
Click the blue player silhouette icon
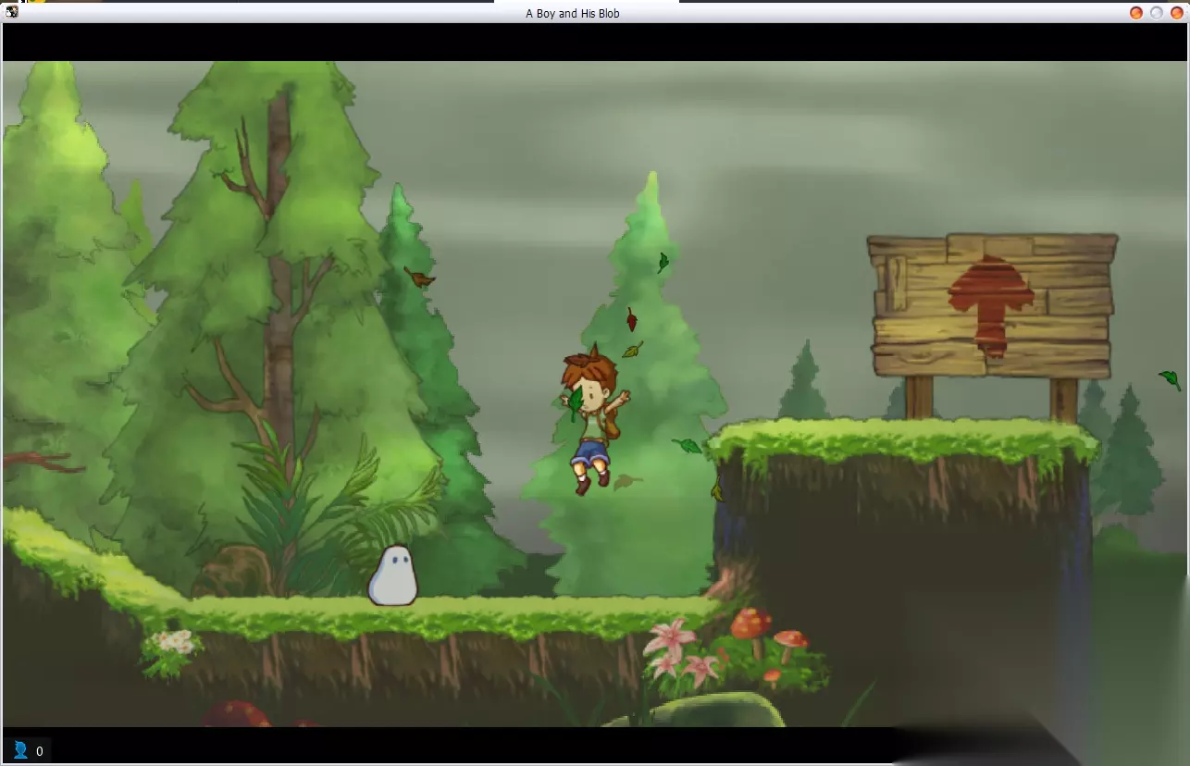pyautogui.click(x=20, y=749)
